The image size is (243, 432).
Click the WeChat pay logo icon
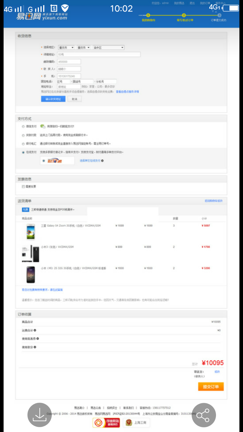click(x=43, y=126)
